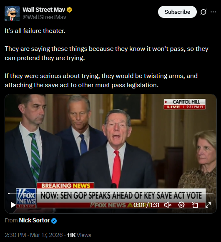Viewport: 221px width, 242px height.
Task: Click the Subscribe button
Action: point(177,12)
